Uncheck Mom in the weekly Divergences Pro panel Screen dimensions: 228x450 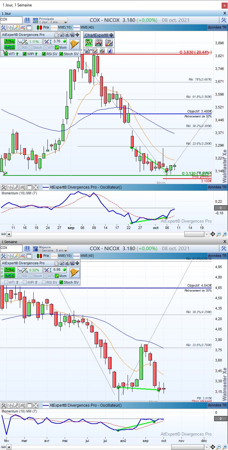57,276
